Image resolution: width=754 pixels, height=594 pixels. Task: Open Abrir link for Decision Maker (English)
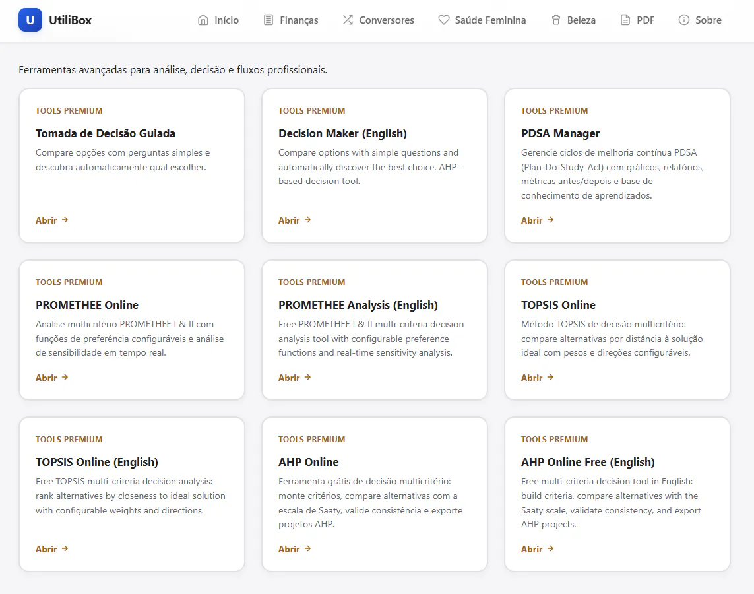click(295, 220)
